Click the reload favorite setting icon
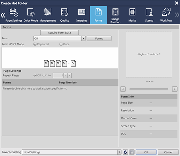 (x=125, y=152)
